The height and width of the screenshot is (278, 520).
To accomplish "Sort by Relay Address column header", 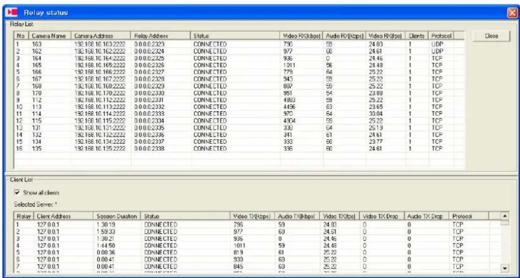I will pos(161,36).
